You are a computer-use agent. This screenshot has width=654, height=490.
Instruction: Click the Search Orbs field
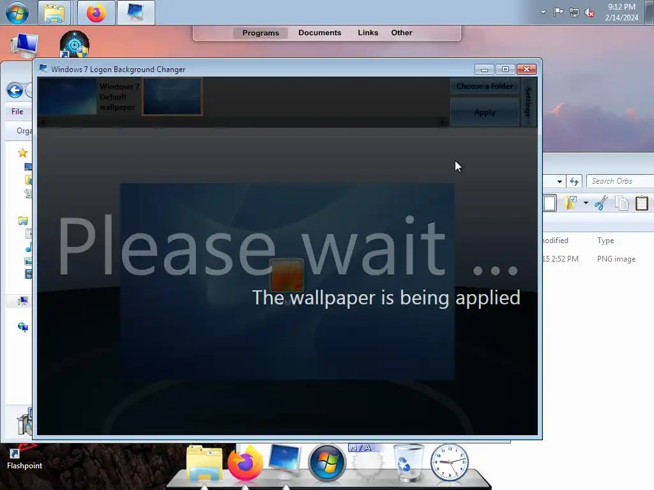620,181
